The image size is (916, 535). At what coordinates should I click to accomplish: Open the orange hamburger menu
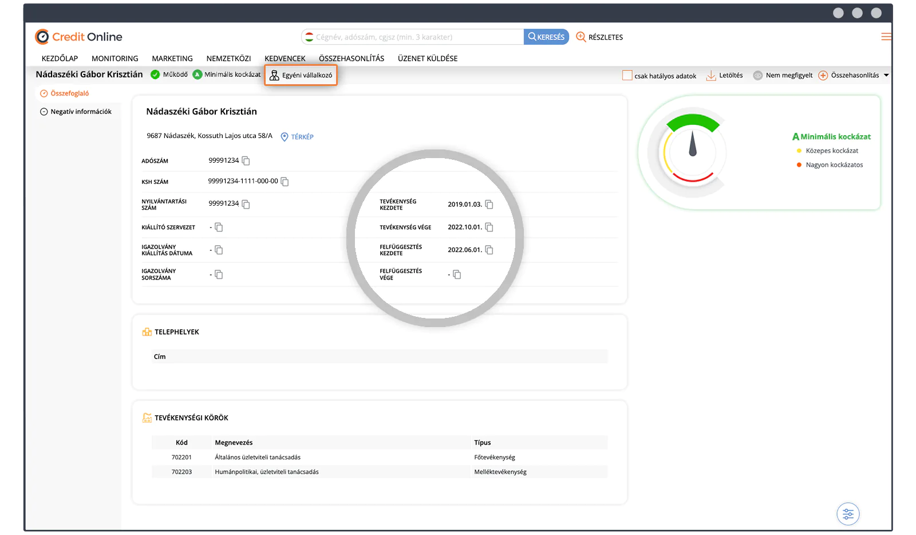[886, 37]
